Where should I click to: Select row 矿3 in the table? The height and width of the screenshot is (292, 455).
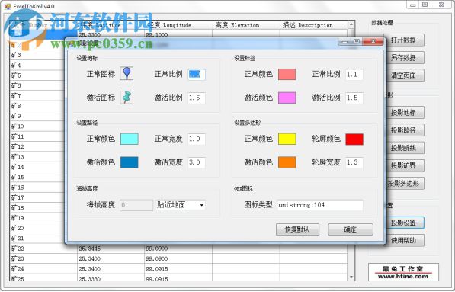click(37, 55)
